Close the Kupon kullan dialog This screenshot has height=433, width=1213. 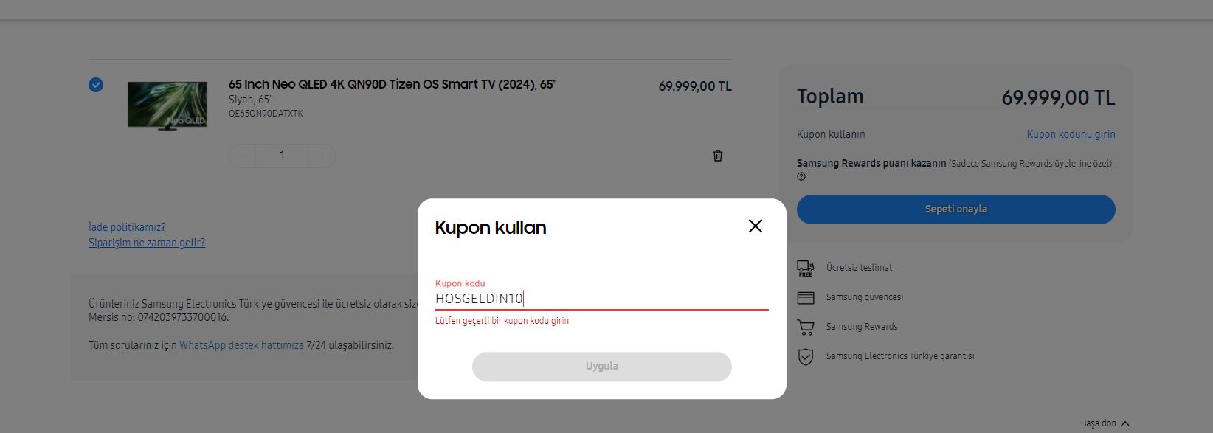click(x=756, y=226)
